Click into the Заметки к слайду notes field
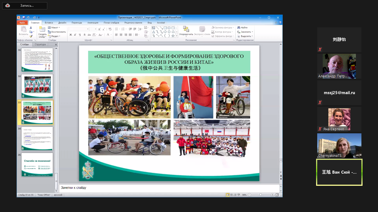The width and height of the screenshot is (378, 212). (169, 188)
